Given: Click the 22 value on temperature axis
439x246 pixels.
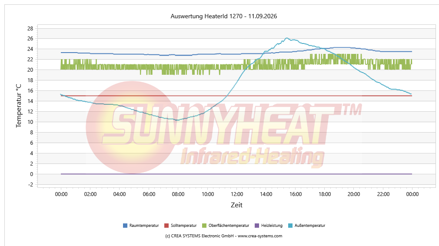Looking at the screenshot, I should [30, 60].
